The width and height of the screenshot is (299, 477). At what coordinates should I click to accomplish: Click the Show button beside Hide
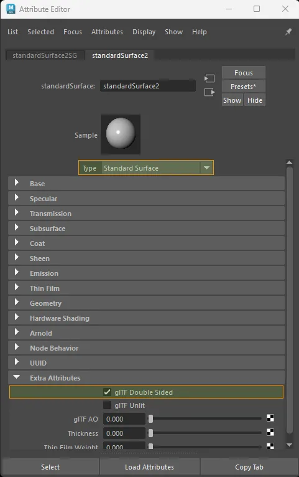tap(232, 100)
